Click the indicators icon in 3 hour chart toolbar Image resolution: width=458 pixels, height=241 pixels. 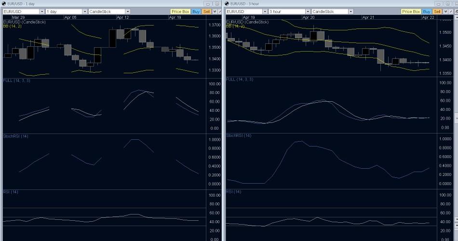click(445, 12)
